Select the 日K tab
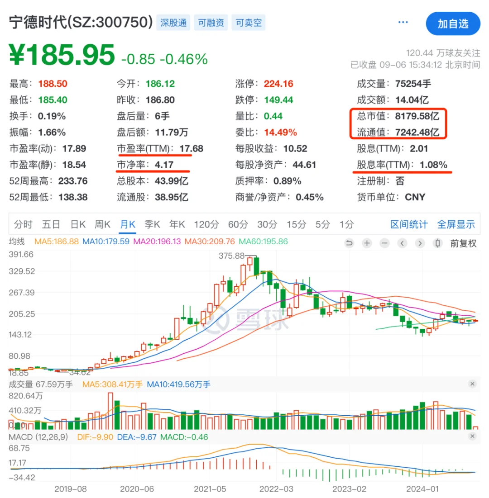 coord(78,224)
